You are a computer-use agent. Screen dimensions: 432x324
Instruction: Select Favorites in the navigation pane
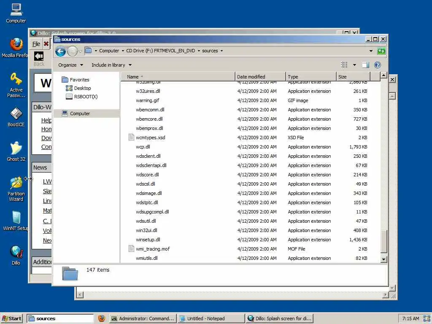pyautogui.click(x=79, y=80)
